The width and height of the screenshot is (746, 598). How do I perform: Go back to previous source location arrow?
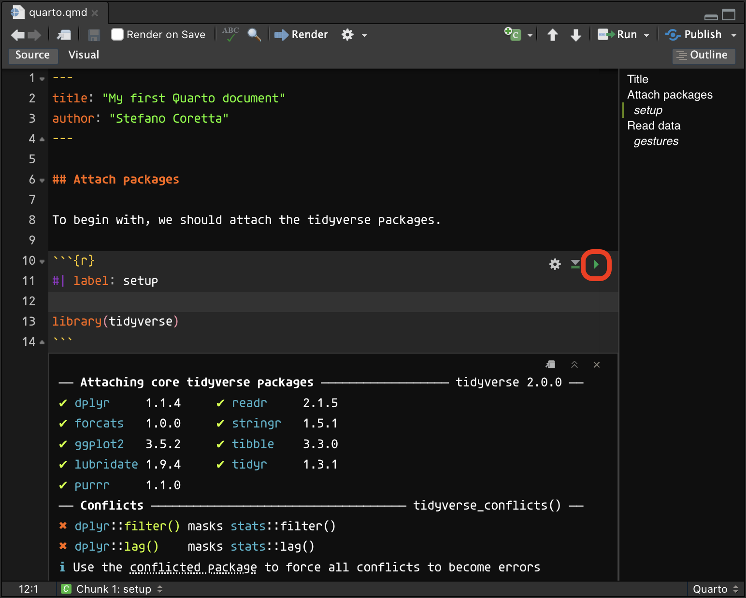18,35
